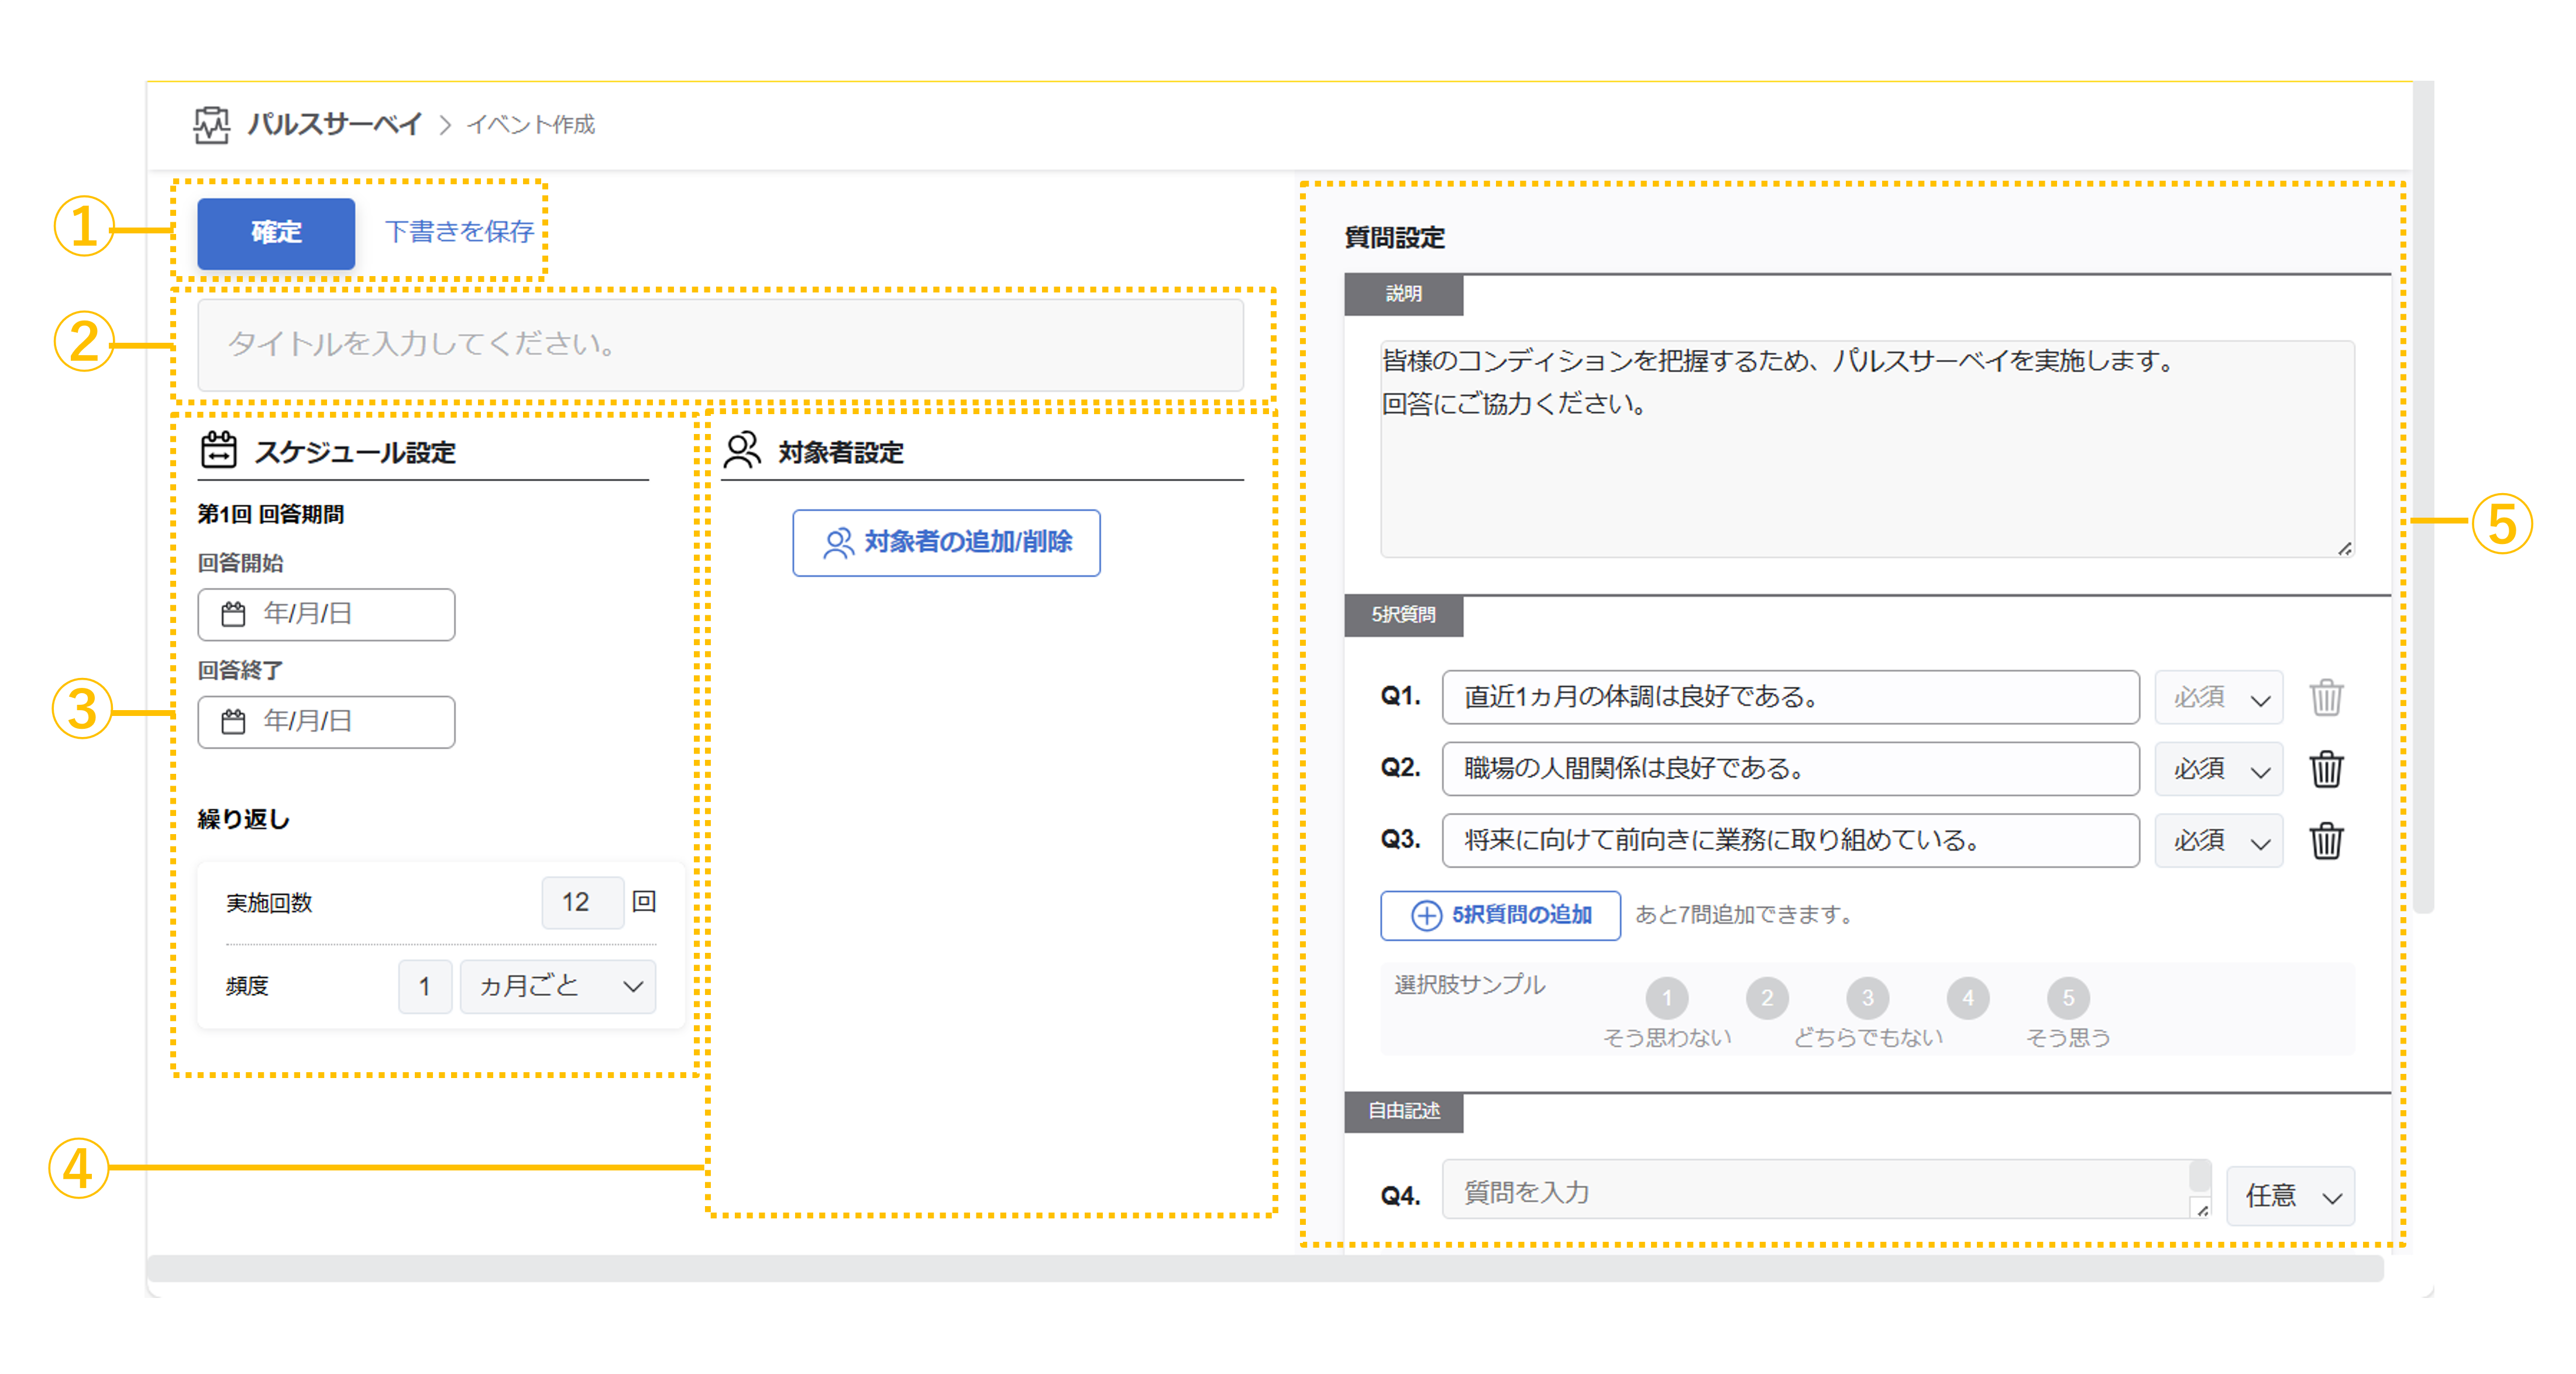Click the Q2 question text field

1790,769
